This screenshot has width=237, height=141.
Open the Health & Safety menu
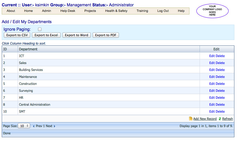(x=116, y=11)
